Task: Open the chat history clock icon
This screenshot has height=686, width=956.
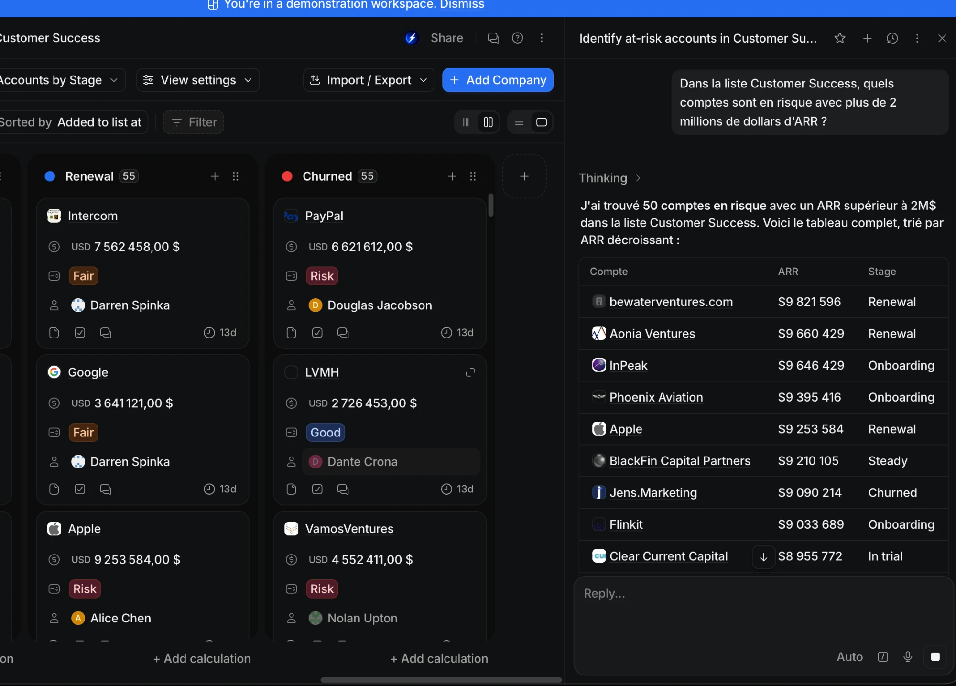Action: click(892, 38)
